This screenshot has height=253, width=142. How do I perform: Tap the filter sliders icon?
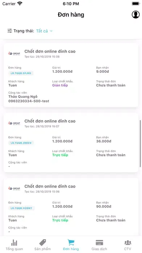tap(10, 31)
